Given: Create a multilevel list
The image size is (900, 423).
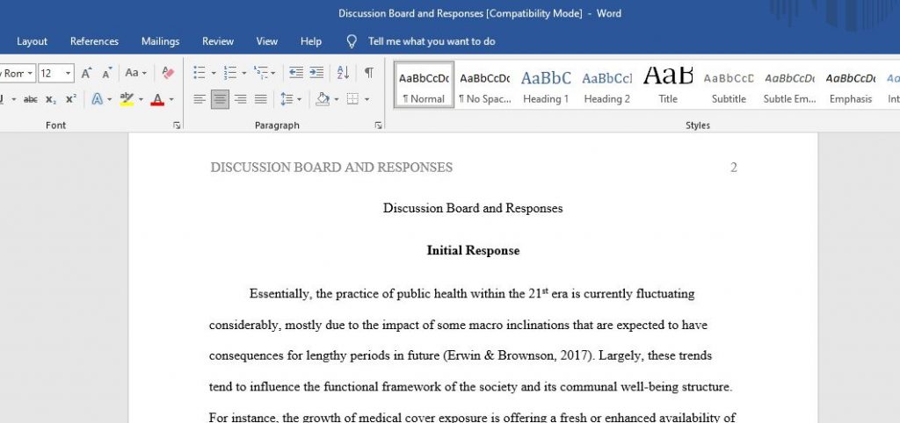Looking at the screenshot, I should coord(260,73).
